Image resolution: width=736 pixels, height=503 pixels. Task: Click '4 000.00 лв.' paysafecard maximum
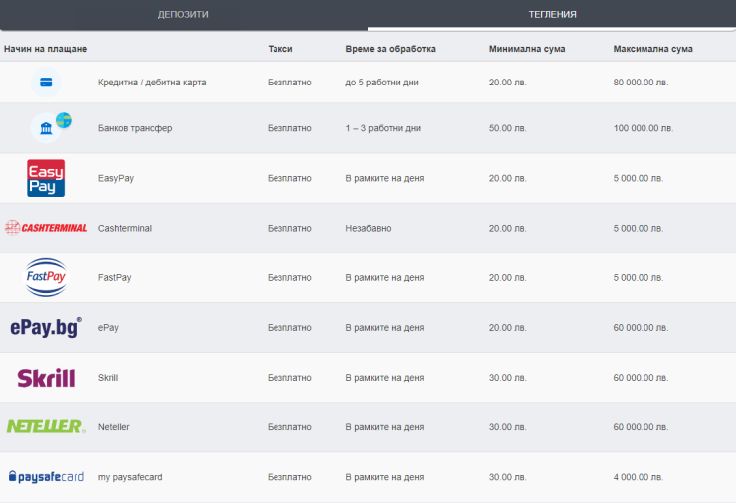point(639,477)
